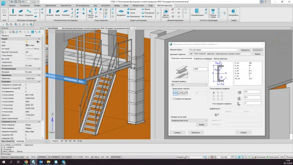Select the metal Пластина tool
This screenshot has width=293, height=165.
coord(66,12)
